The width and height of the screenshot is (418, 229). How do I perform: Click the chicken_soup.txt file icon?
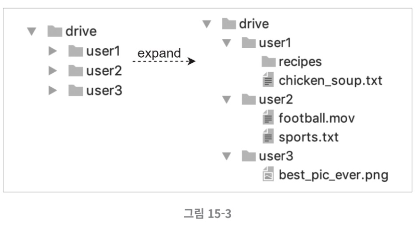click(268, 79)
